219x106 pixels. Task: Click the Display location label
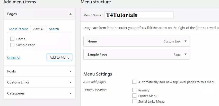pyautogui.click(x=95, y=90)
